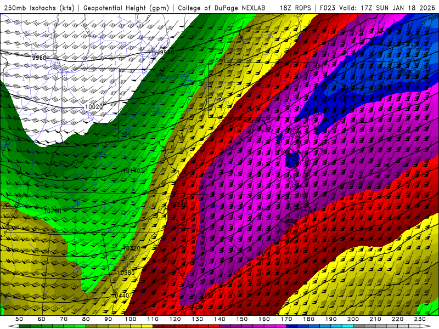This screenshot has width=439, height=329.
Task: Click the 10260 height contour label
Action: pyautogui.click(x=178, y=205)
